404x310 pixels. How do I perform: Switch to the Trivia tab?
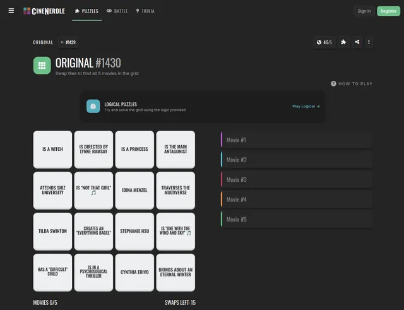click(145, 11)
